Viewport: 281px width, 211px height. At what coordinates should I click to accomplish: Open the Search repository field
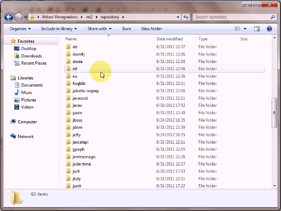(x=234, y=17)
